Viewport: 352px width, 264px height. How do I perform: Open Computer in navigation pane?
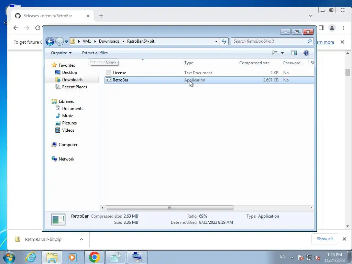click(x=68, y=145)
